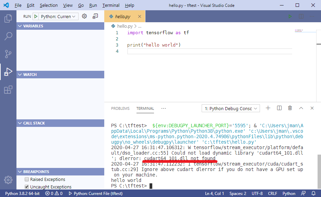This screenshot has height=197, width=321.
Task: Click the VS Code logo icon
Action: (x=6, y=5)
